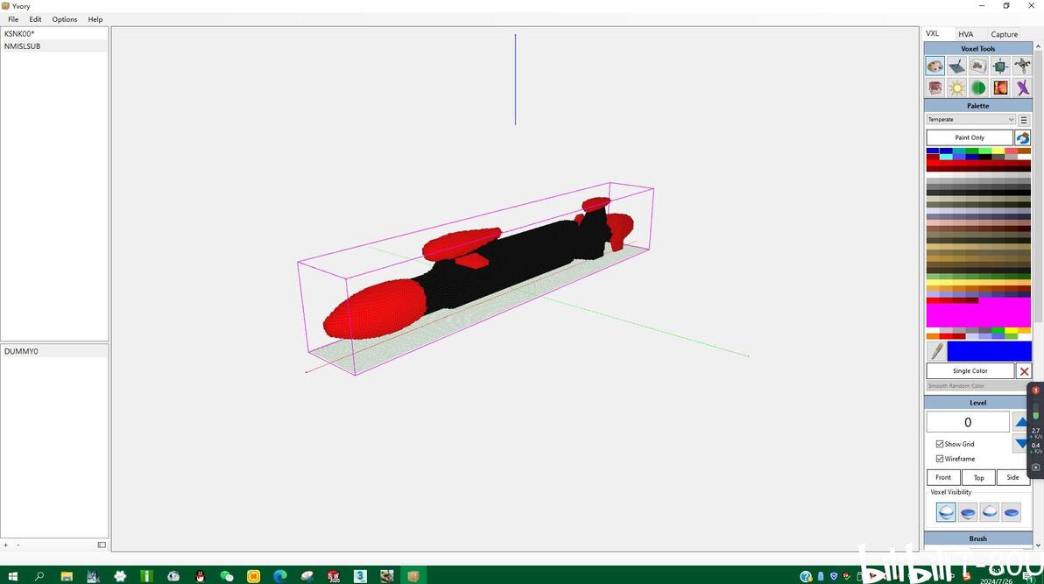Screen dimensions: 1044x584
Task: Pick the large magenta palette area
Action: pos(978,315)
